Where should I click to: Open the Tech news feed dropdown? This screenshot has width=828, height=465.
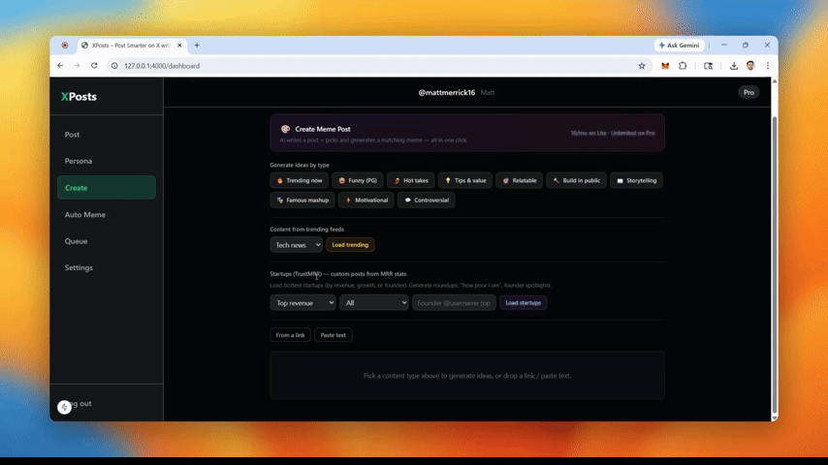(x=296, y=245)
